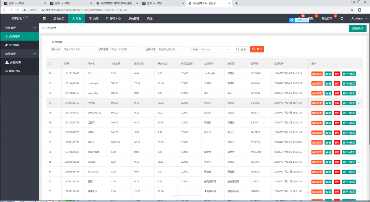Click the 手机号码 search input field
This screenshot has width=370, height=202.
coord(126,49)
